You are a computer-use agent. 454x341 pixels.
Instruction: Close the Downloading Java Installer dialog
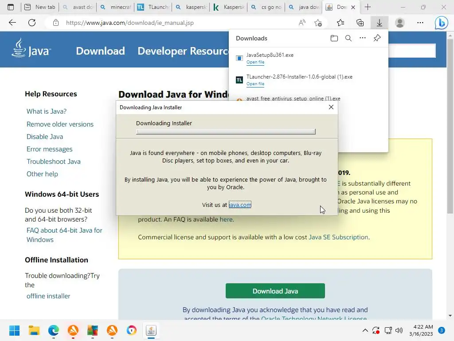[x=331, y=107]
